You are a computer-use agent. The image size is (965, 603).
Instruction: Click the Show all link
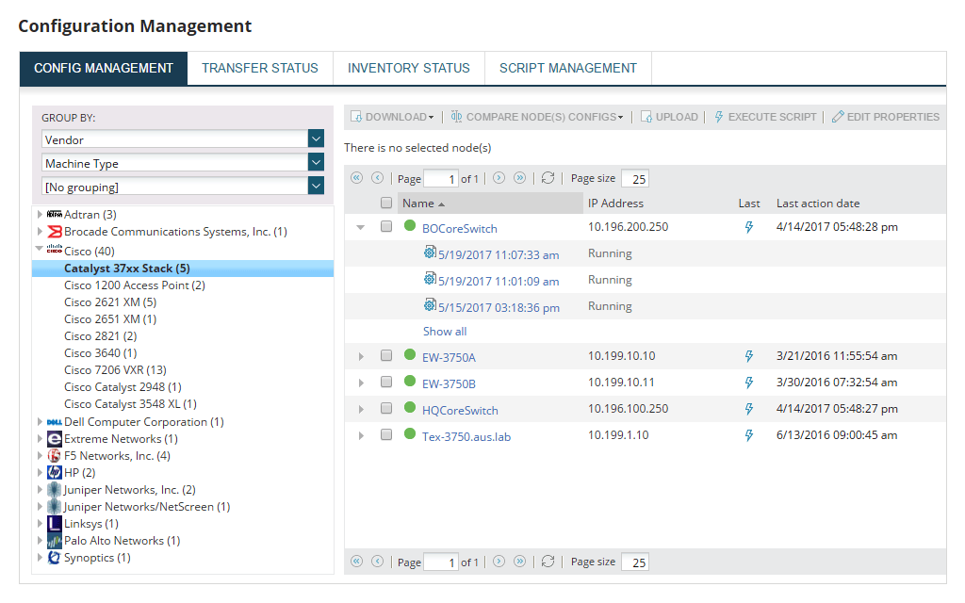pyautogui.click(x=445, y=332)
